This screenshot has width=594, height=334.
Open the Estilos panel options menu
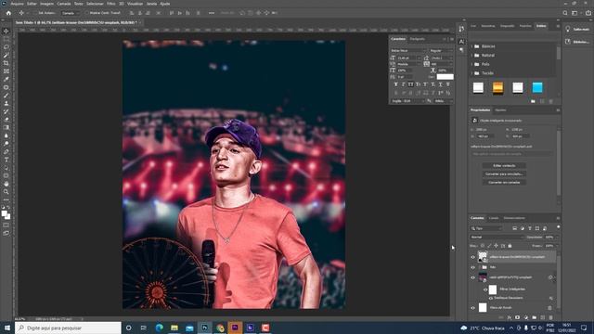click(558, 26)
